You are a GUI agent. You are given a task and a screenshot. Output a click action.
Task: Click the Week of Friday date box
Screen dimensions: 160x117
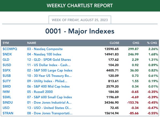[80, 20]
